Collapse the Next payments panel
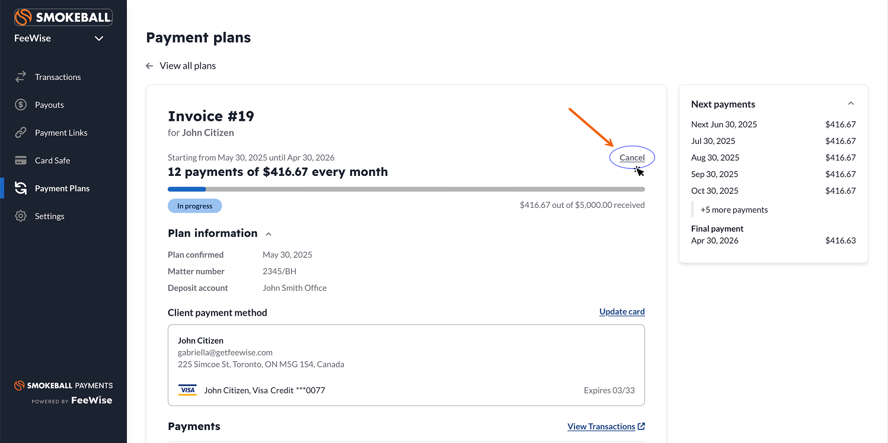888x443 pixels. tap(851, 104)
